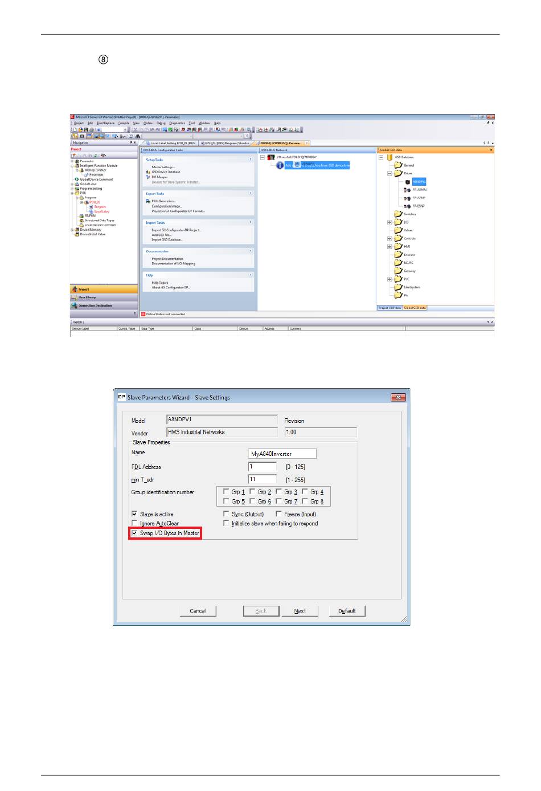Image resolution: width=541 pixels, height=791 pixels.
Task: Expand the I/O folder node
Action: tap(390, 222)
